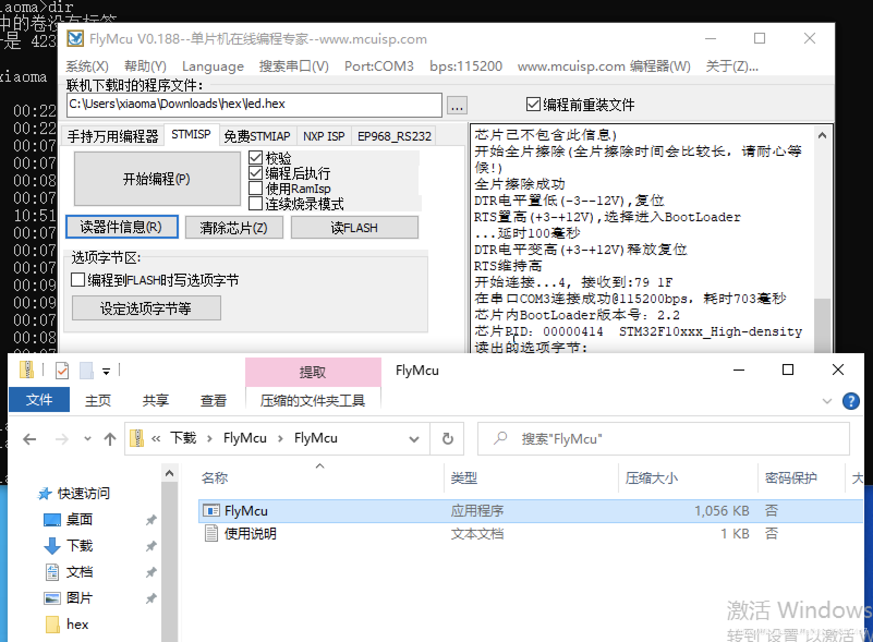Select the 使用说明 text document icon
The height and width of the screenshot is (642, 873).
211,534
